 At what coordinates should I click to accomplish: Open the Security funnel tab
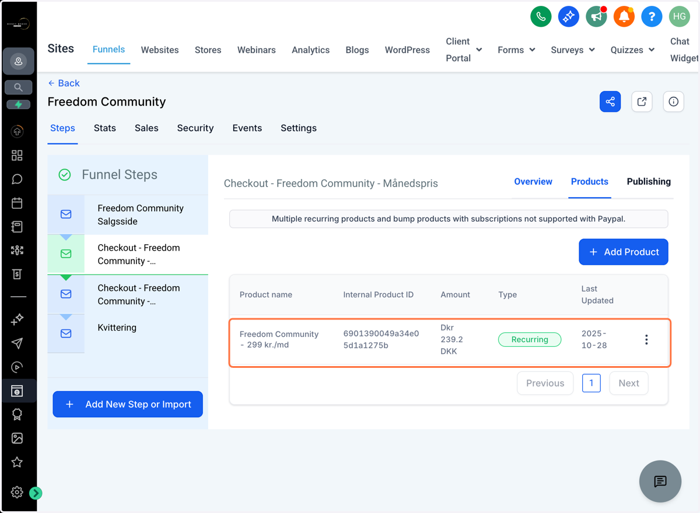(195, 128)
